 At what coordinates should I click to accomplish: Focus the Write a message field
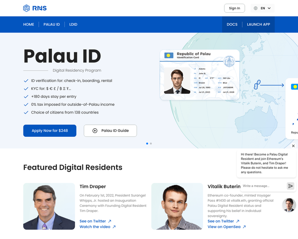coord(264,186)
